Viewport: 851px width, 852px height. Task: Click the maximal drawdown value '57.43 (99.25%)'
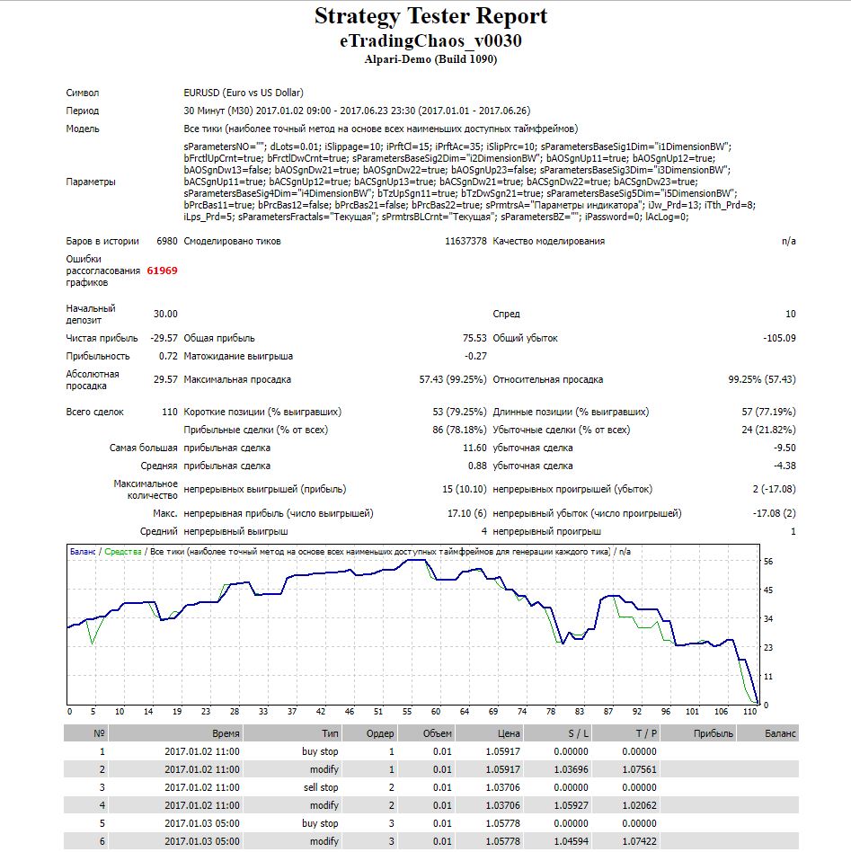coord(453,380)
